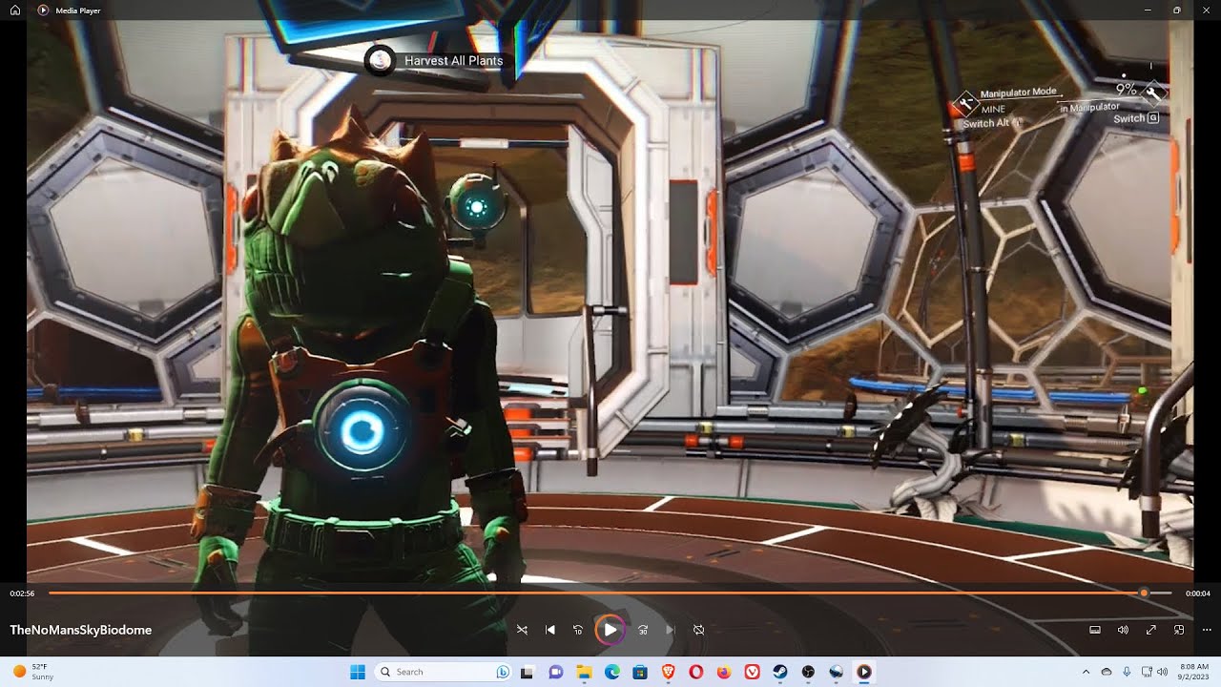Launch Firefox from taskbar
1221x687 pixels.
pos(724,672)
